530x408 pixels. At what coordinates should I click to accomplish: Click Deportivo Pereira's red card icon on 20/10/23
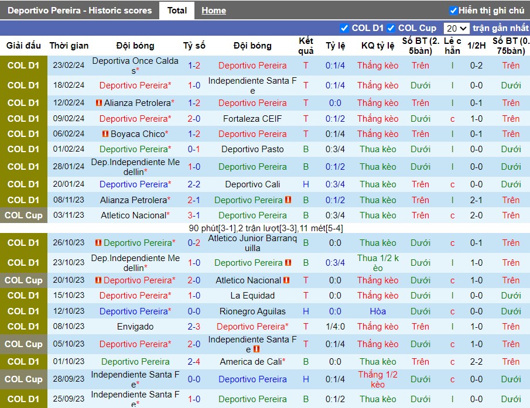[98, 280]
